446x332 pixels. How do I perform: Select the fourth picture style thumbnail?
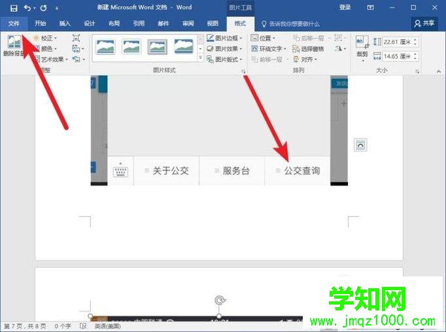click(184, 46)
